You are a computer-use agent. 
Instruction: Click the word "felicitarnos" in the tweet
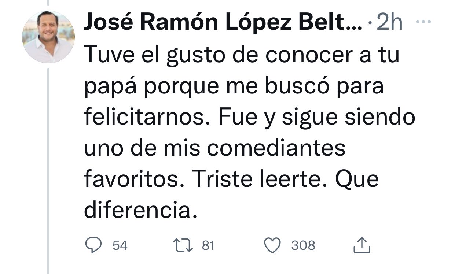click(x=146, y=118)
